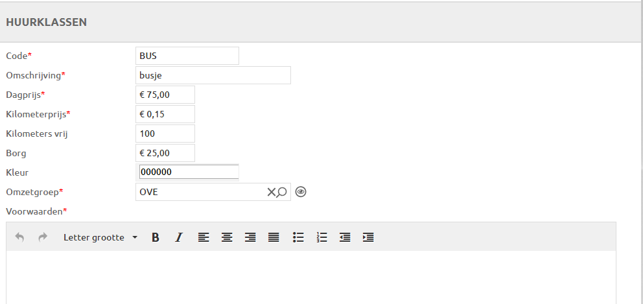Align text right in Voorwaarden editor
643x304 pixels.
pyautogui.click(x=250, y=237)
